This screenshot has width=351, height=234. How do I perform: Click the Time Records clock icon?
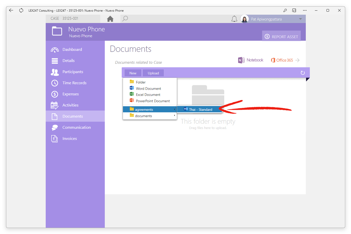(x=55, y=83)
